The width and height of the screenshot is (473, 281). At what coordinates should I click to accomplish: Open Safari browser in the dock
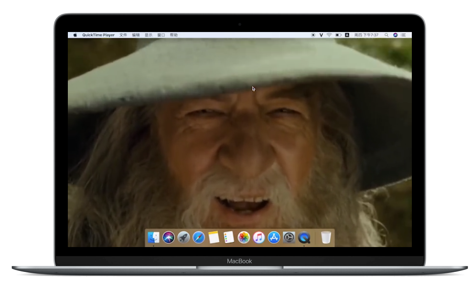(x=199, y=238)
